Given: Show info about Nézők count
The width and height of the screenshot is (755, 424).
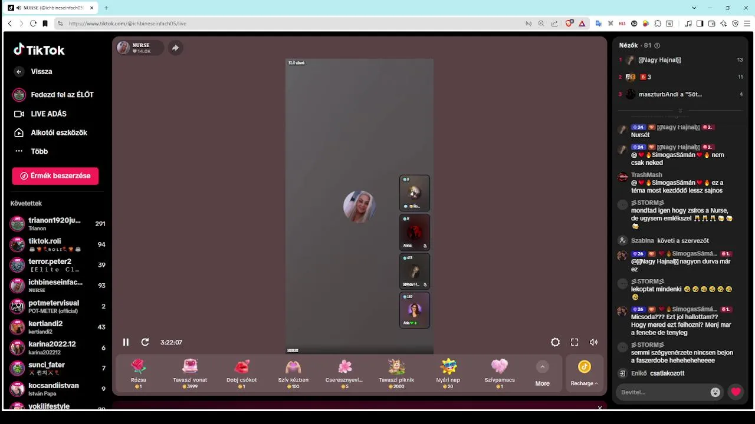Looking at the screenshot, I should pyautogui.click(x=657, y=46).
